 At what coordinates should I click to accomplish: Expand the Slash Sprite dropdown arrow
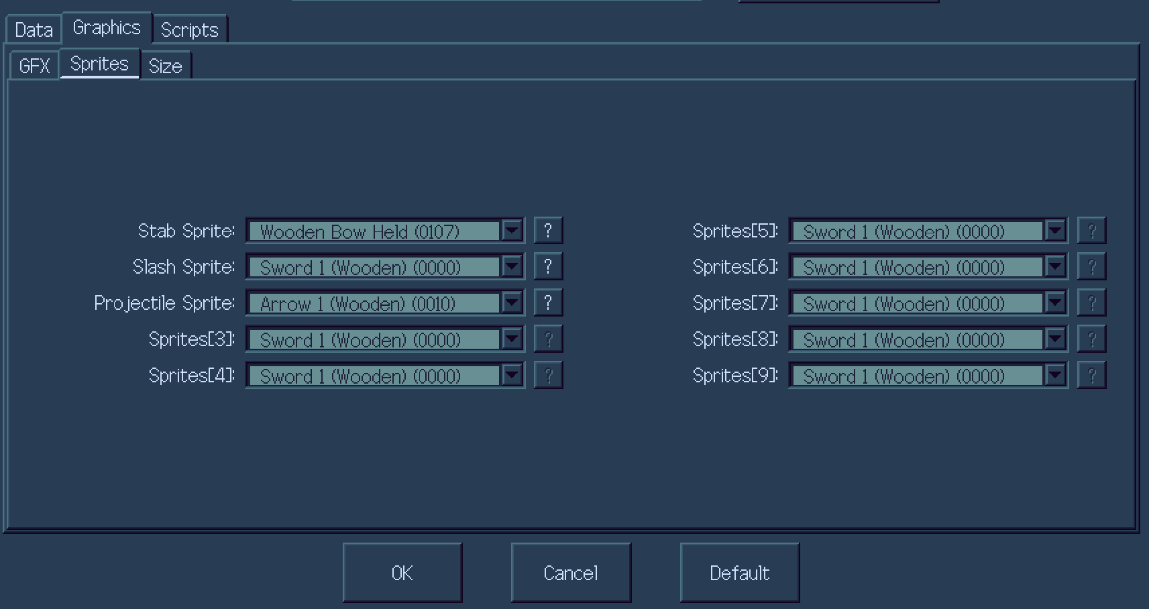click(x=512, y=267)
